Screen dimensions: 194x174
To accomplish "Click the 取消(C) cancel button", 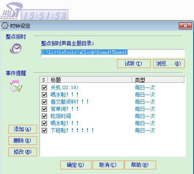I will (108, 165).
